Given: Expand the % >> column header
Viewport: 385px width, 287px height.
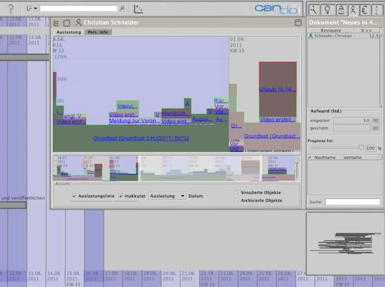Looking at the screenshot, I should tap(366, 30).
